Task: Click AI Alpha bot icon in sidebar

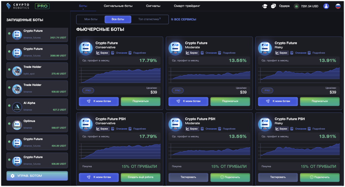Action: point(17,107)
